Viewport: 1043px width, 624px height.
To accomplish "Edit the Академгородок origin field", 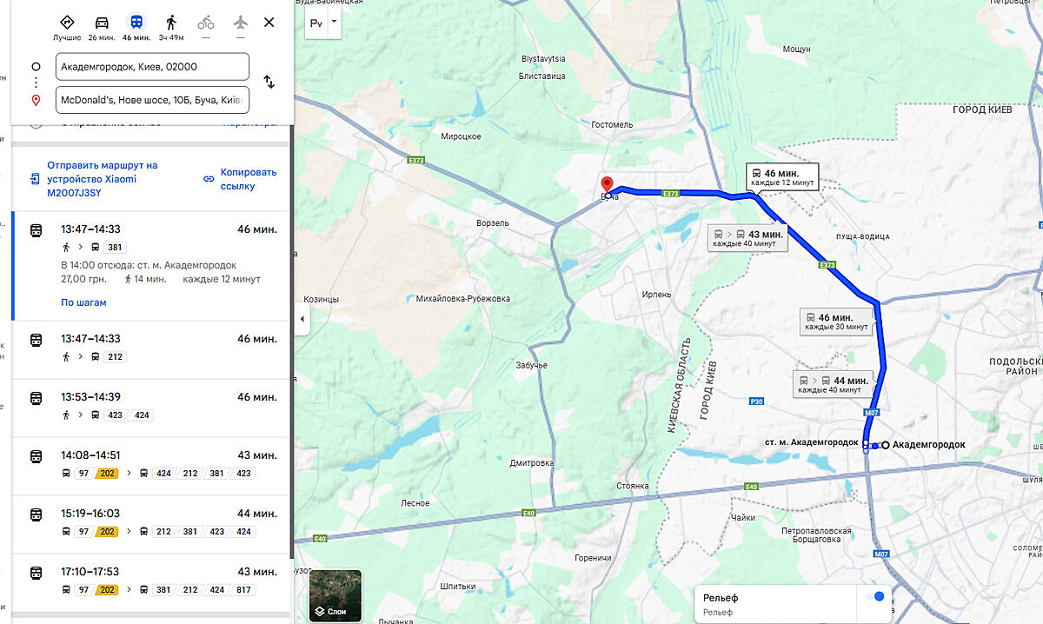I will pyautogui.click(x=152, y=66).
